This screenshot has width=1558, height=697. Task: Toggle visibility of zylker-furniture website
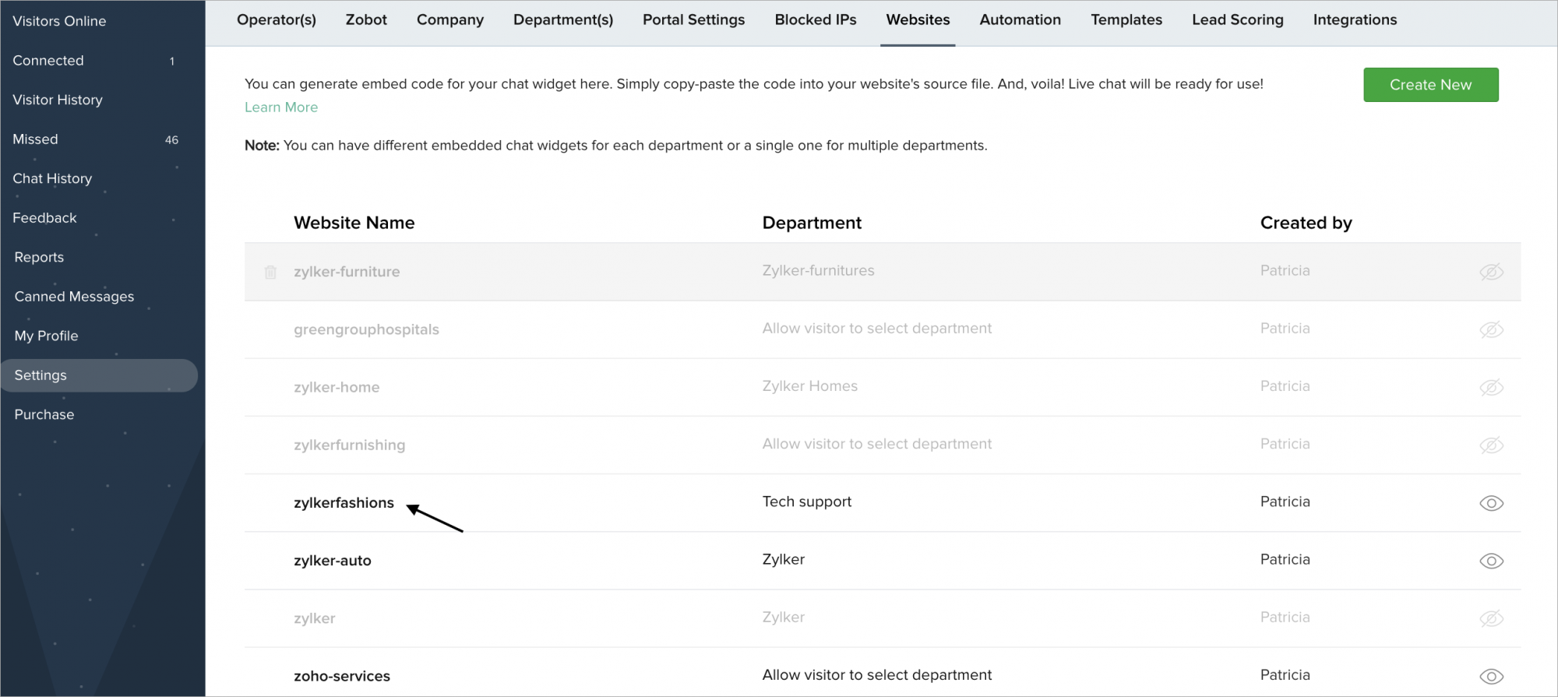click(1491, 272)
